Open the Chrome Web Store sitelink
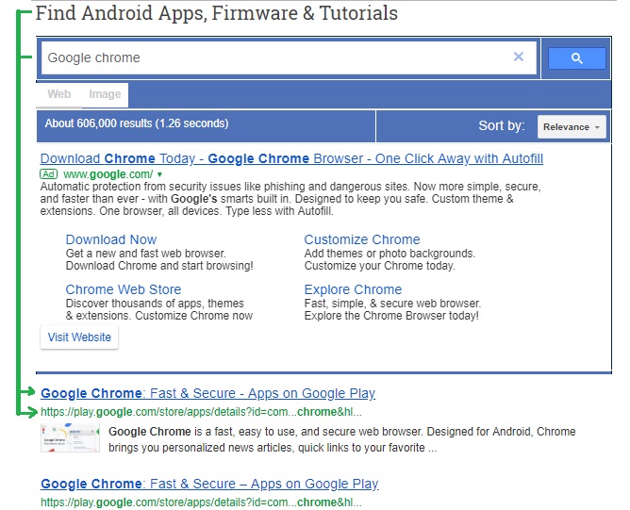Screen dimensions: 630x510 [x=124, y=289]
